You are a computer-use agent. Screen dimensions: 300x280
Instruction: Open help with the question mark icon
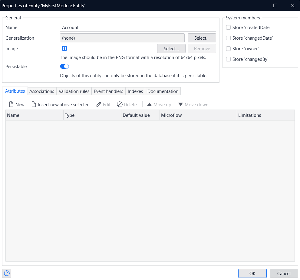(x=7, y=273)
